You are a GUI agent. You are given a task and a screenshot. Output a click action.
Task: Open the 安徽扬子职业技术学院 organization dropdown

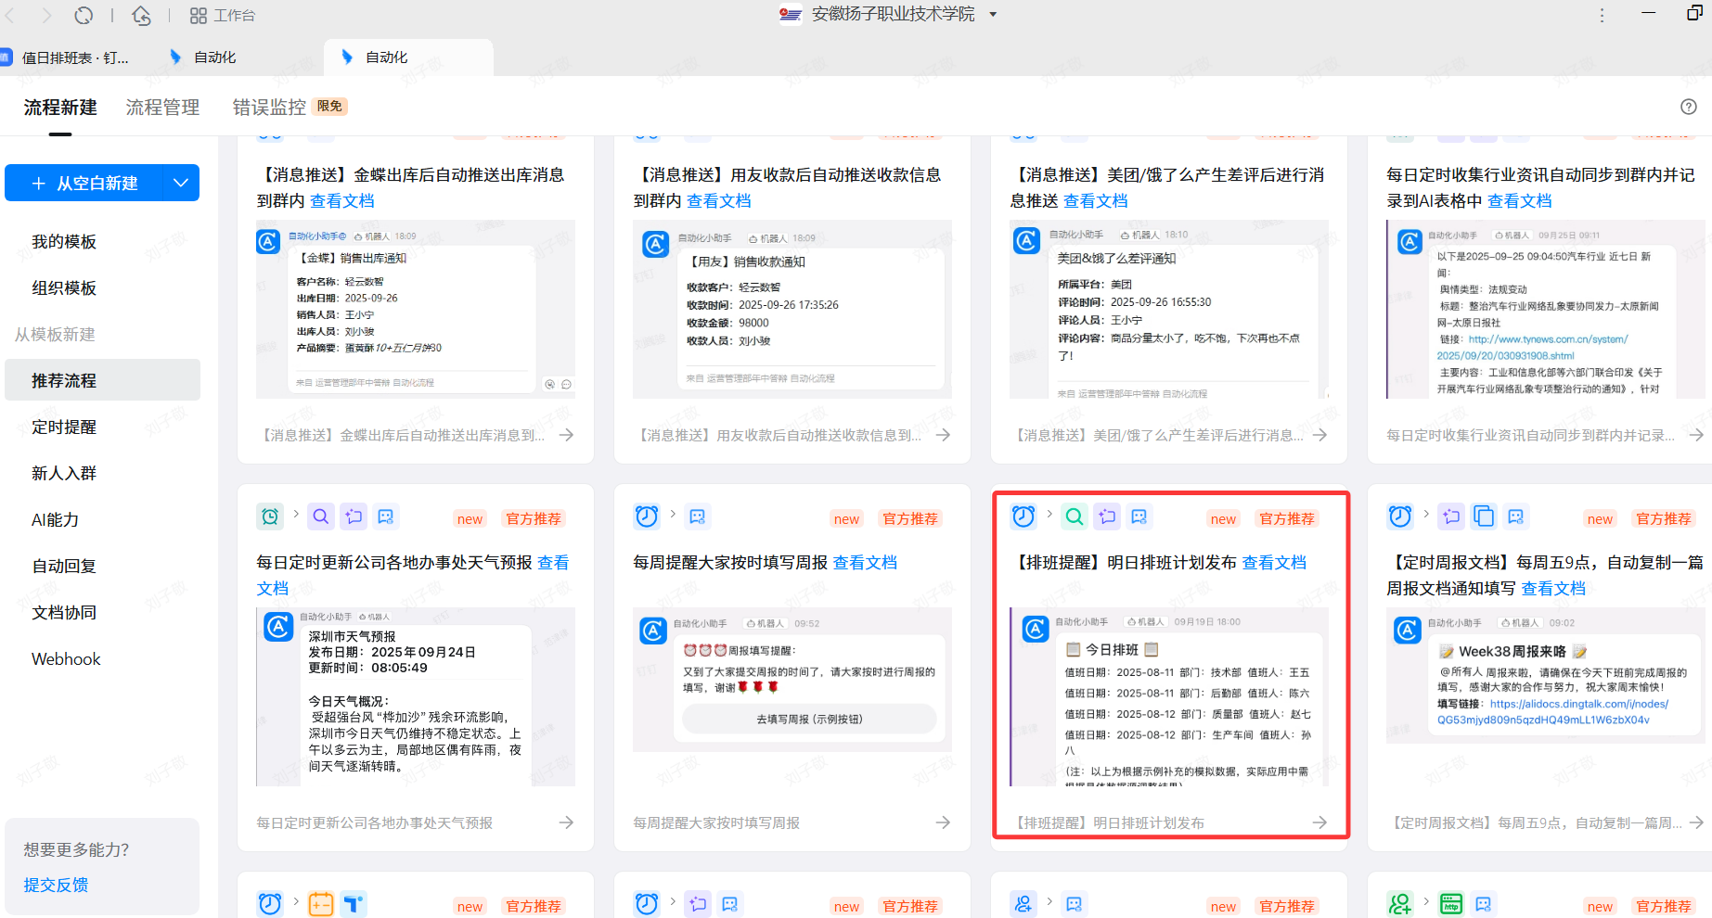click(992, 15)
